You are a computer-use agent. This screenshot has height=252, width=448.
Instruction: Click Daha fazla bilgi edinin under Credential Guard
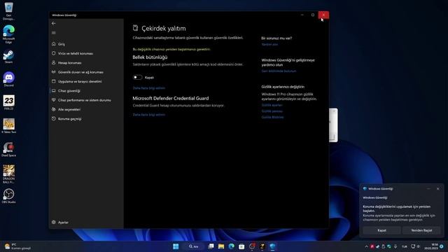pos(149,115)
